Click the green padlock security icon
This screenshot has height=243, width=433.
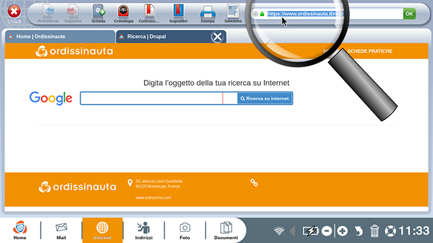coord(262,14)
